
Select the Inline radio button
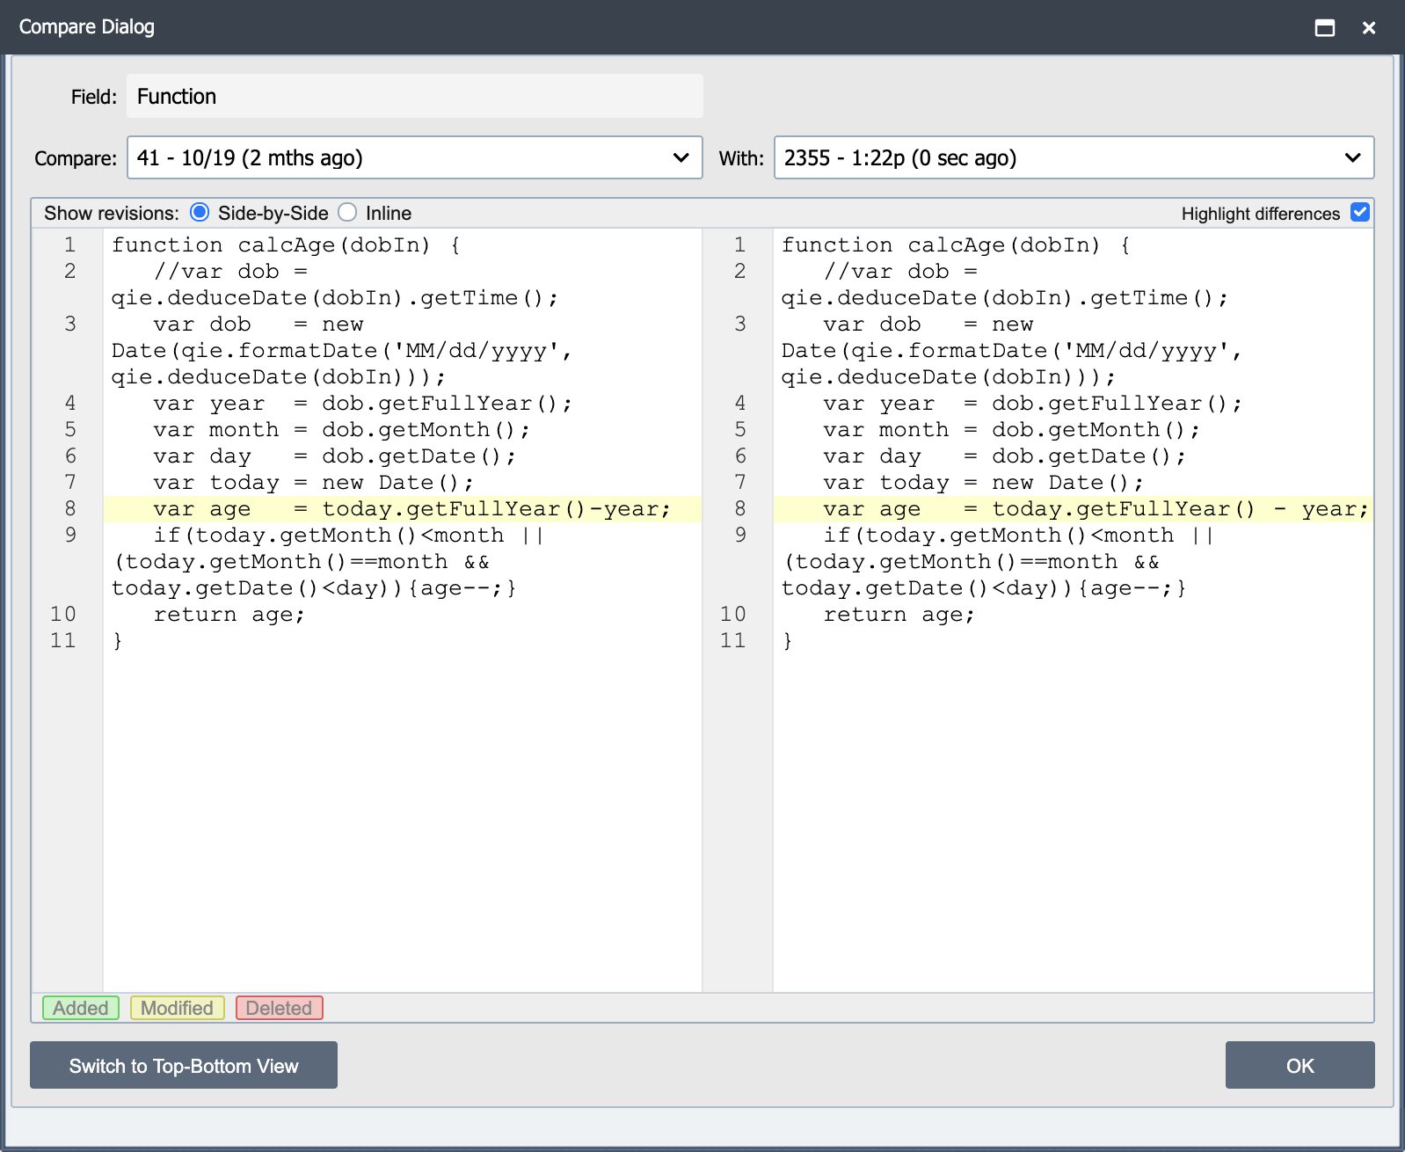tap(348, 213)
